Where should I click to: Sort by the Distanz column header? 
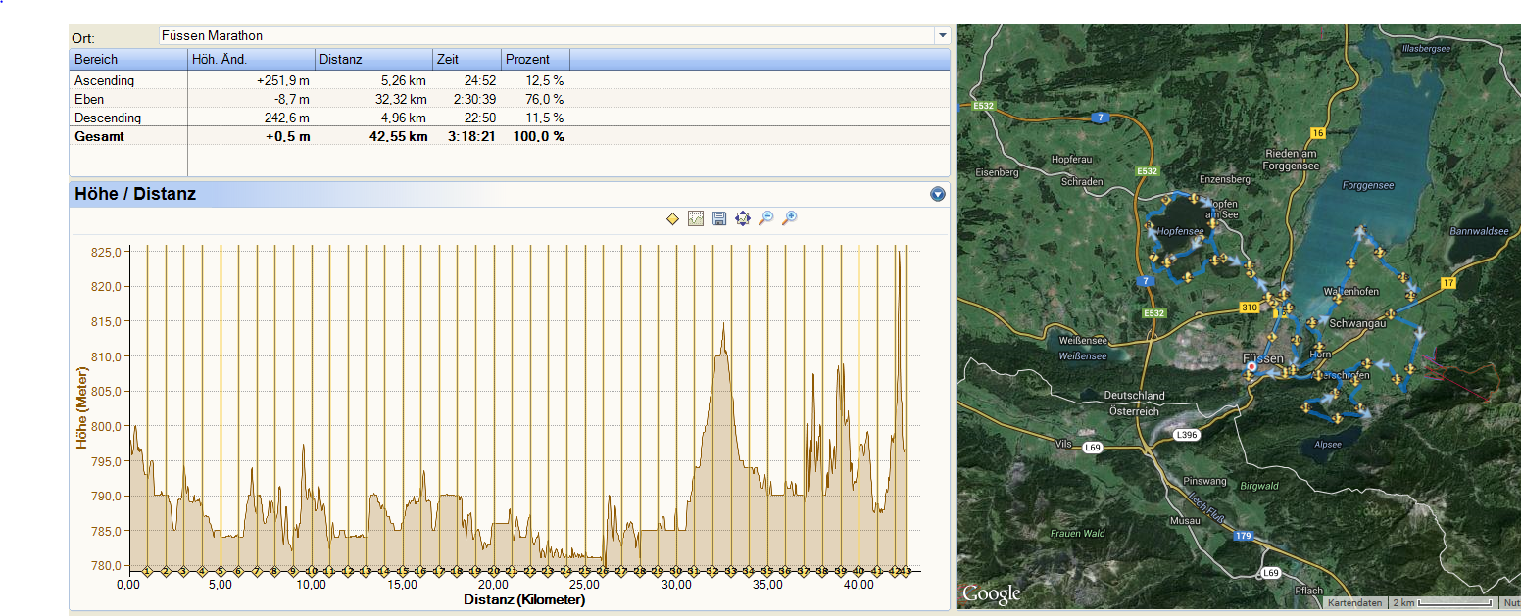click(373, 60)
